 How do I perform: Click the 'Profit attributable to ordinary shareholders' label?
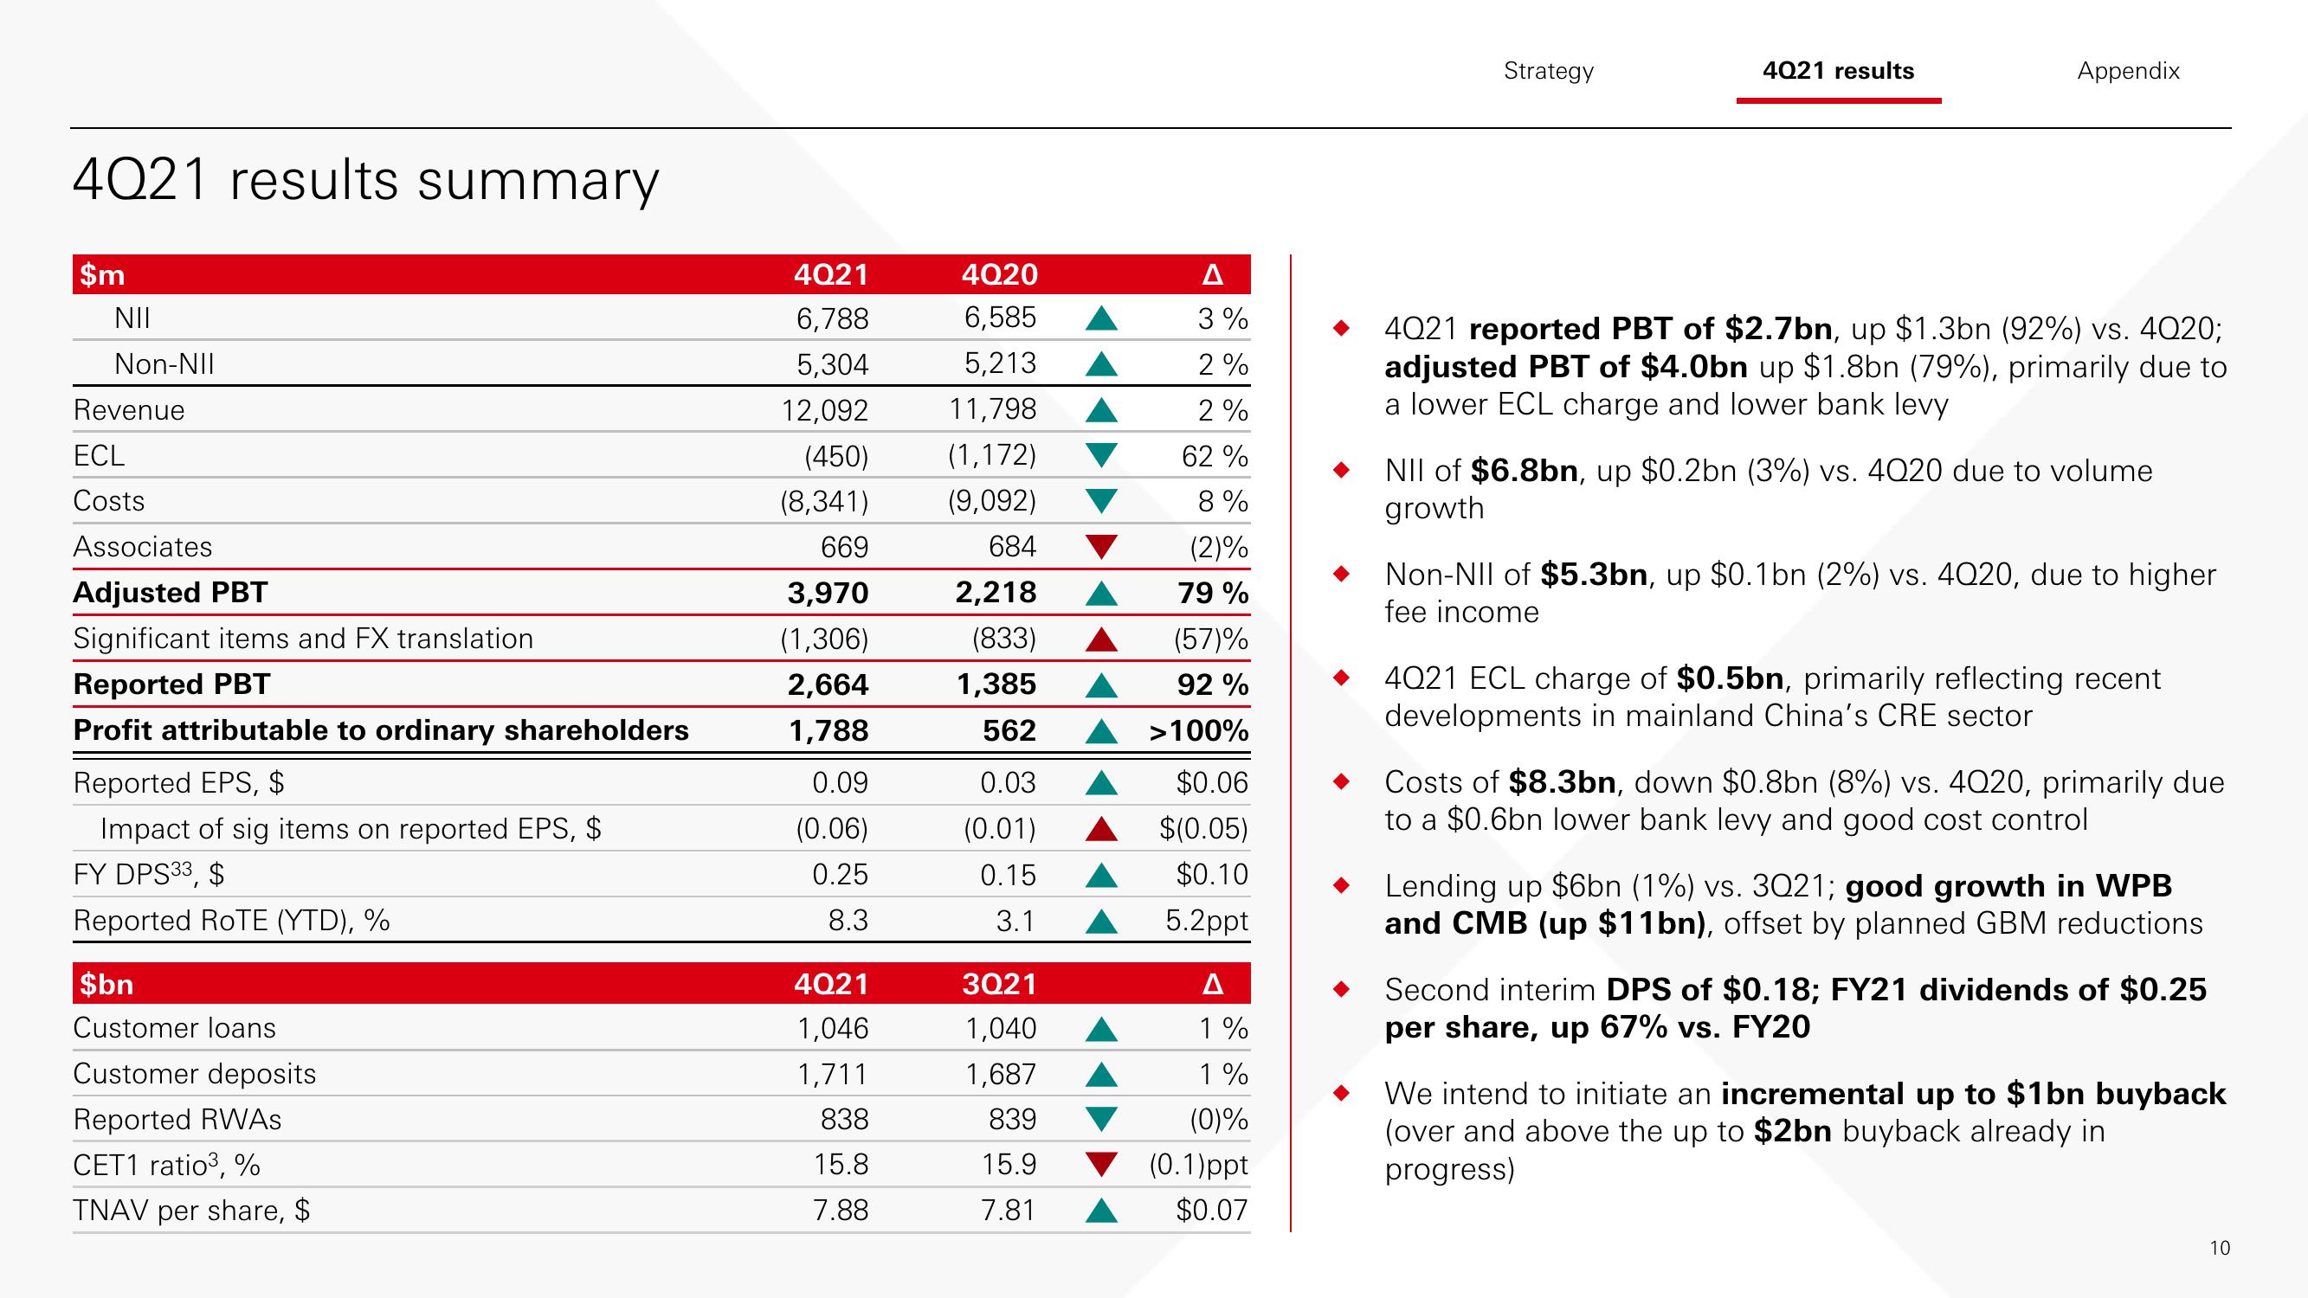tap(381, 730)
